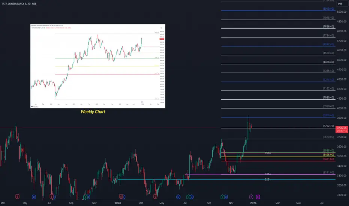The height and width of the screenshot is (206, 349).
Task: Click the 2024 label on the time axis
Action: (x=253, y=203)
